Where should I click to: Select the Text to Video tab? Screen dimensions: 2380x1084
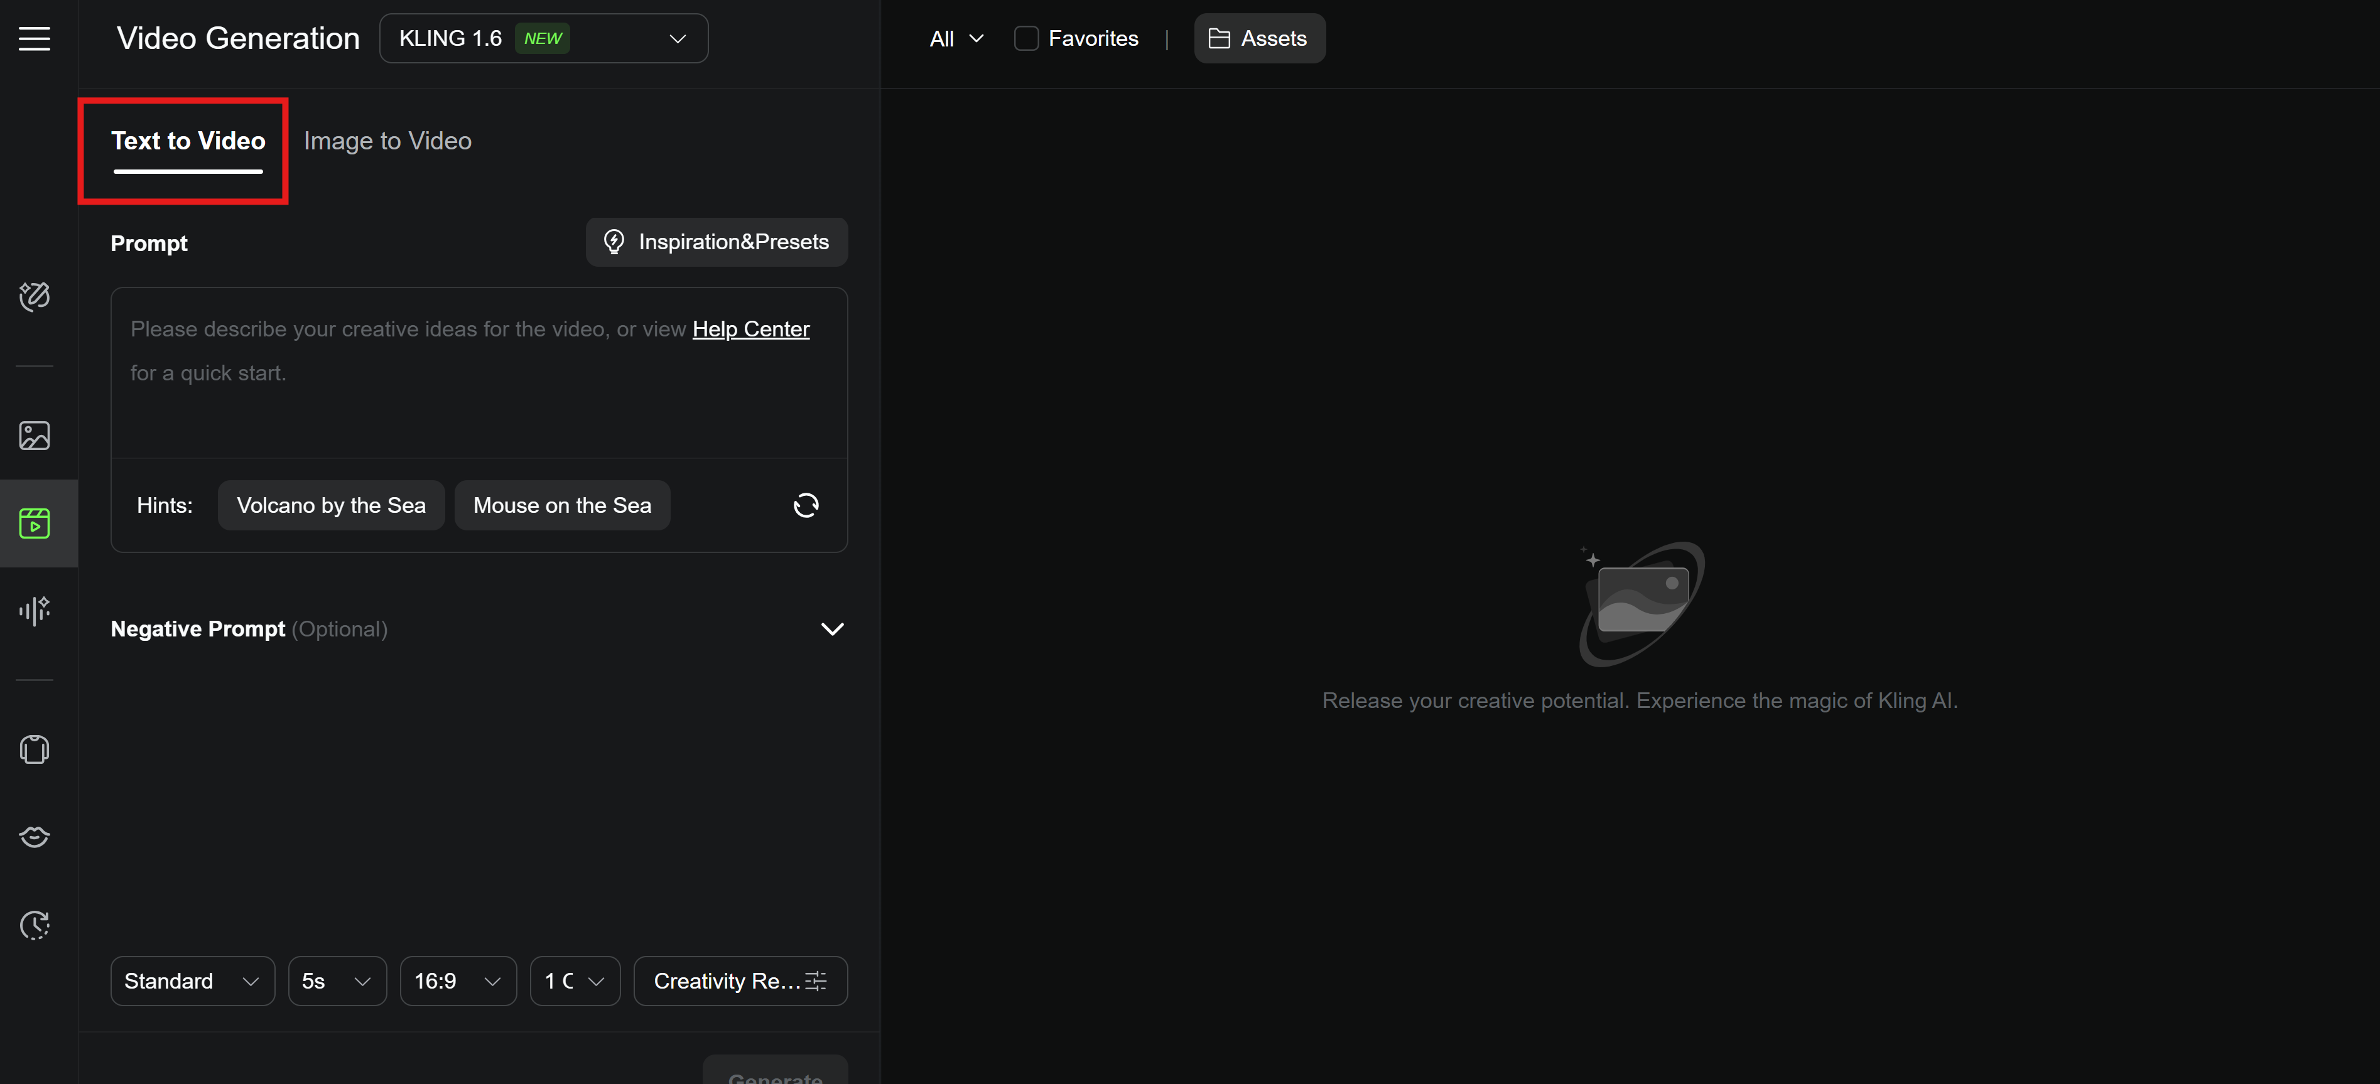click(x=188, y=141)
